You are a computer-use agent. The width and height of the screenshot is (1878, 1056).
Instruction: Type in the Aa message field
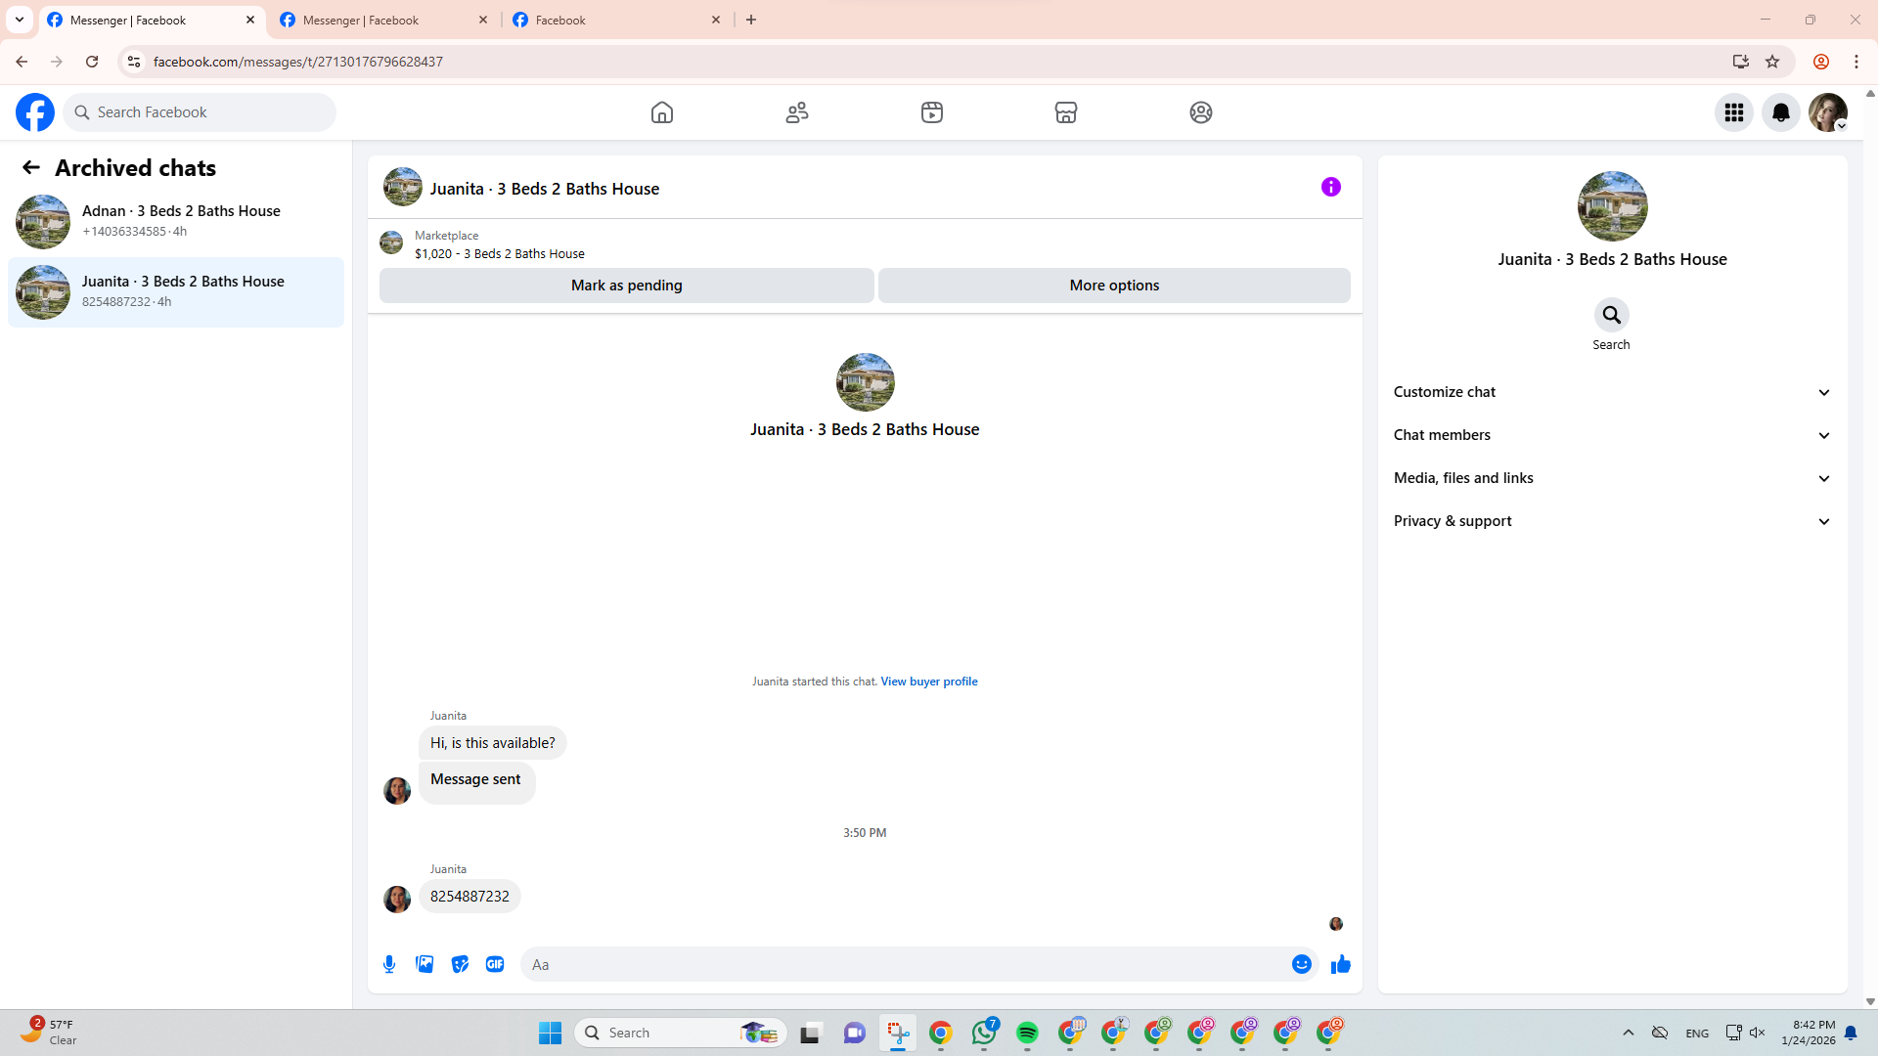point(905,964)
